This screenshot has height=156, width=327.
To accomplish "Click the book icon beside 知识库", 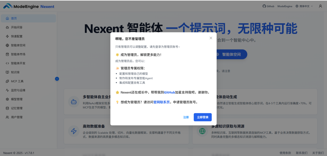I will click(7, 72).
